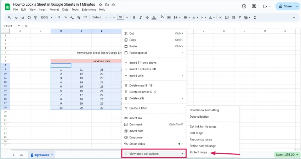Viewport: 301px width, 159px height.
Task: Open the File menu
Action: tap(16, 10)
